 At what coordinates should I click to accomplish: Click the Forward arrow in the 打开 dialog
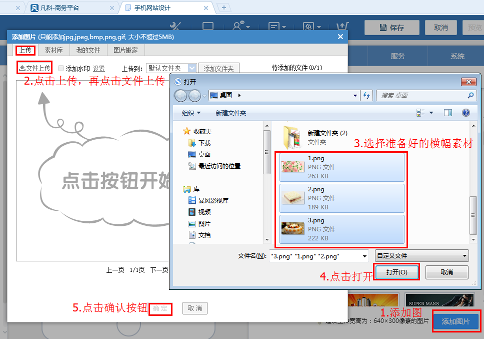point(194,96)
